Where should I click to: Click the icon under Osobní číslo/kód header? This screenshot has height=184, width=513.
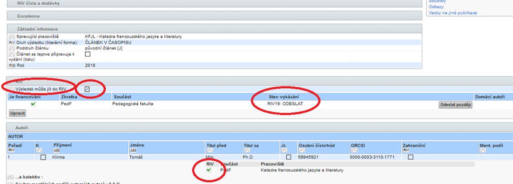click(302, 150)
